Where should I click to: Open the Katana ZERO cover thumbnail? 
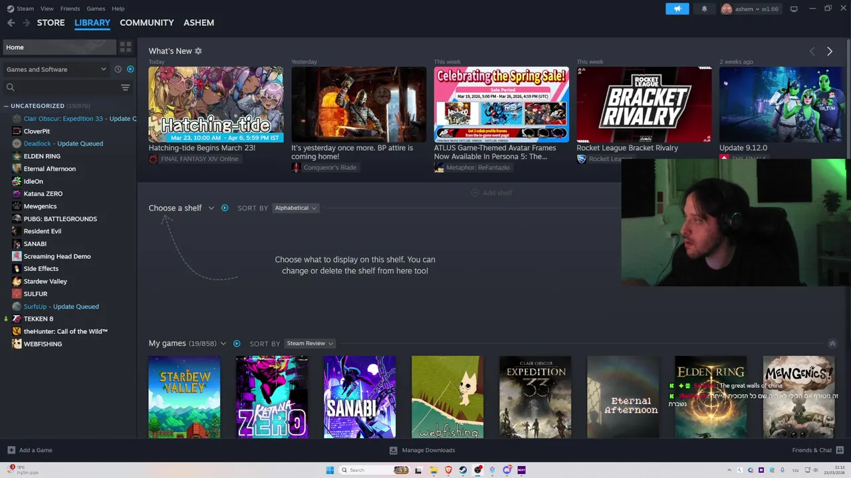(x=272, y=397)
